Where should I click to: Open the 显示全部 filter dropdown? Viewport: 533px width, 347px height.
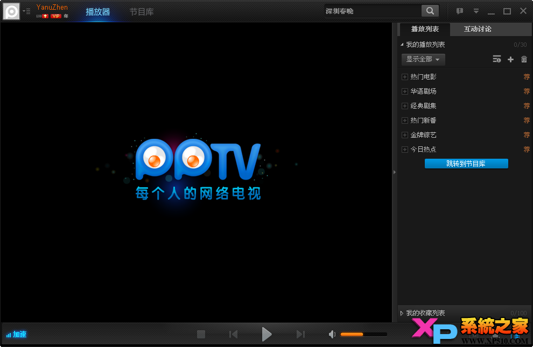point(423,59)
